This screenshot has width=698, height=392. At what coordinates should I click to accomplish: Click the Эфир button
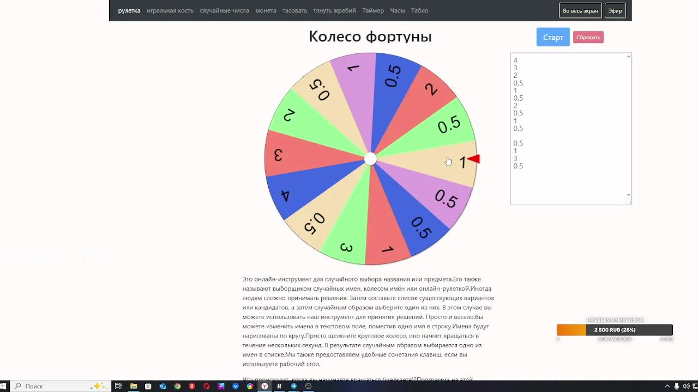click(615, 10)
